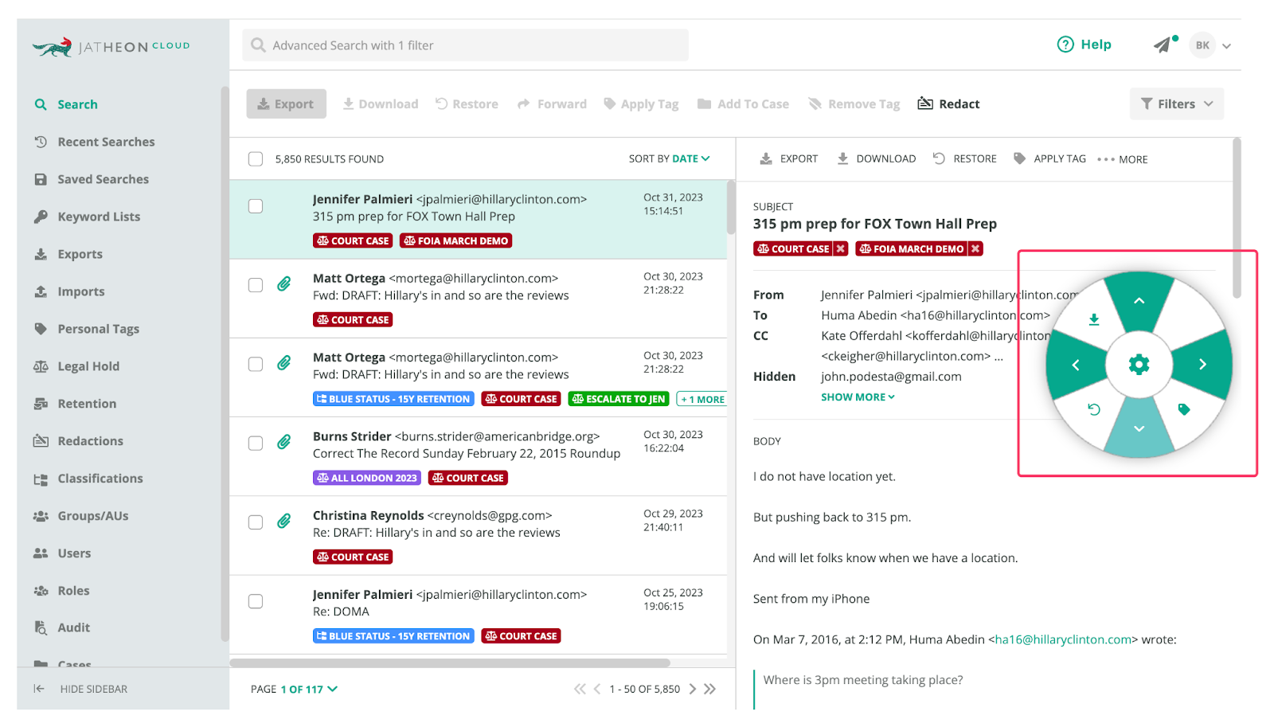Click the preview pane vertical scrollbar

coord(1237,218)
